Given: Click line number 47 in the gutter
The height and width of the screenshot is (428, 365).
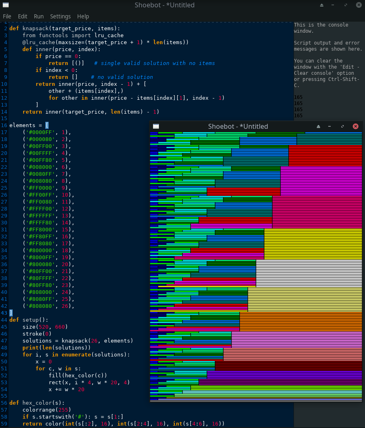Looking at the screenshot, I should 4,341.
